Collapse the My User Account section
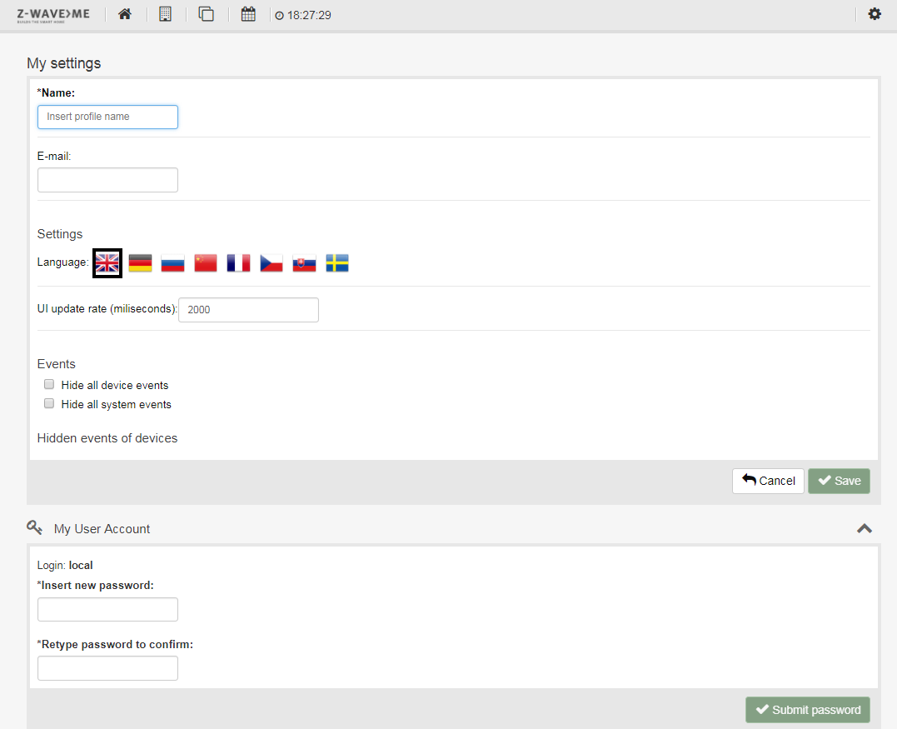Image resolution: width=897 pixels, height=729 pixels. click(865, 528)
